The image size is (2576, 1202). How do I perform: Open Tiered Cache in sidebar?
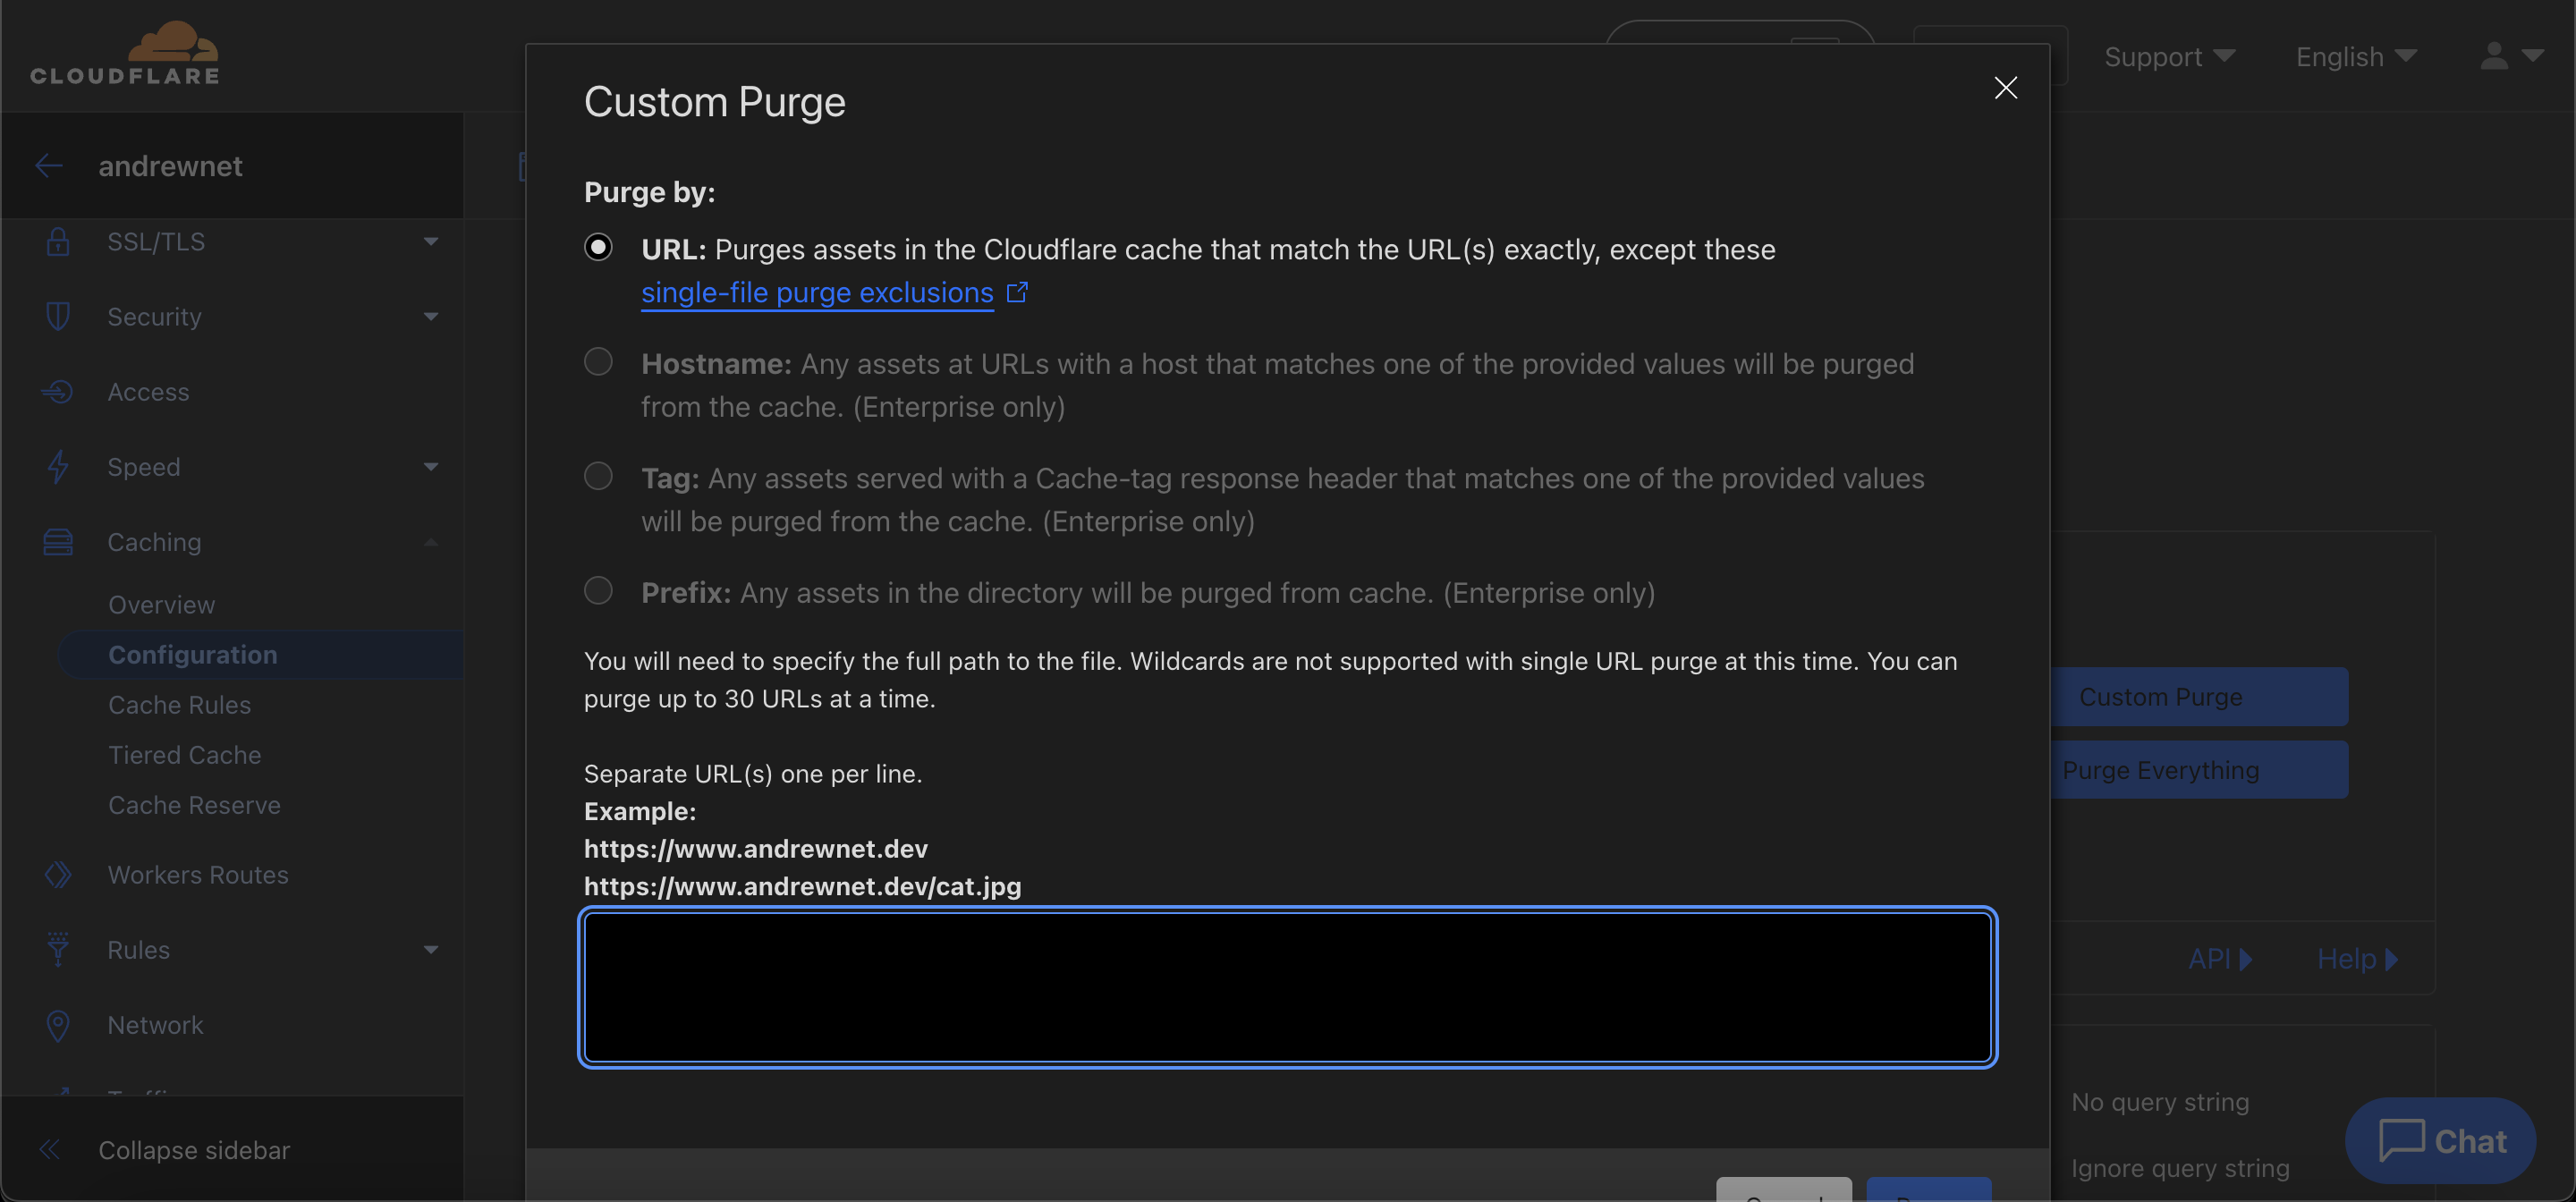tap(185, 755)
